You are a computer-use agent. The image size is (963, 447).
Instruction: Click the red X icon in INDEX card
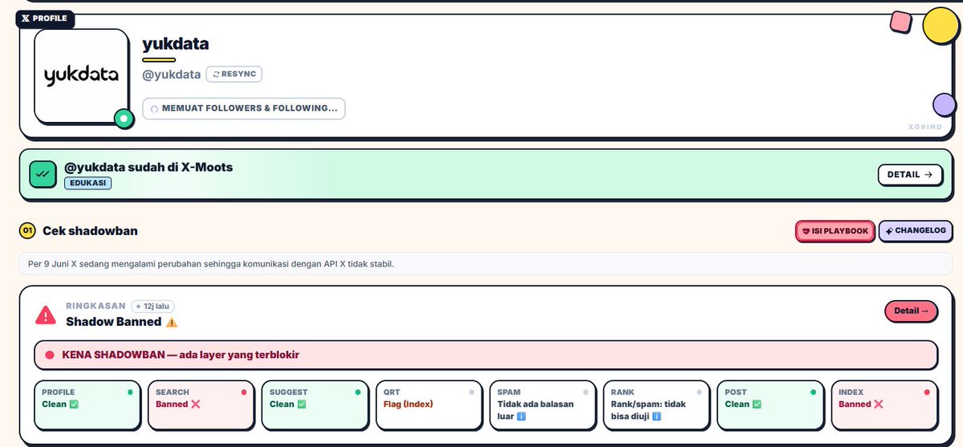pyautogui.click(x=878, y=404)
